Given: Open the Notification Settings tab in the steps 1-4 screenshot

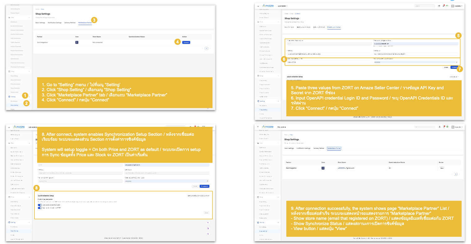Looking at the screenshot, I should pos(55,23).
